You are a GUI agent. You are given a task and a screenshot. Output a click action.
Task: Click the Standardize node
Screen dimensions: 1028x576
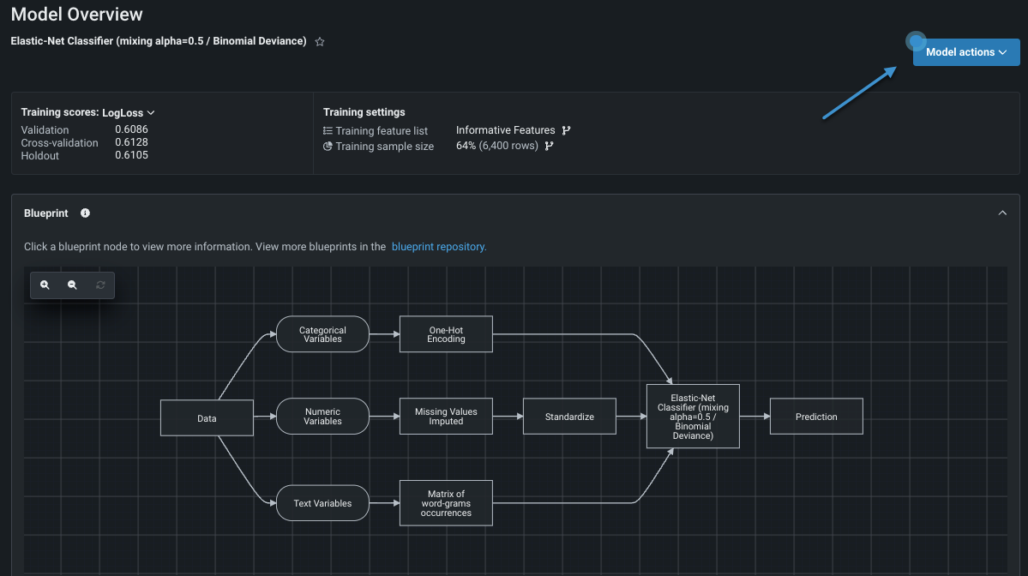[569, 417]
